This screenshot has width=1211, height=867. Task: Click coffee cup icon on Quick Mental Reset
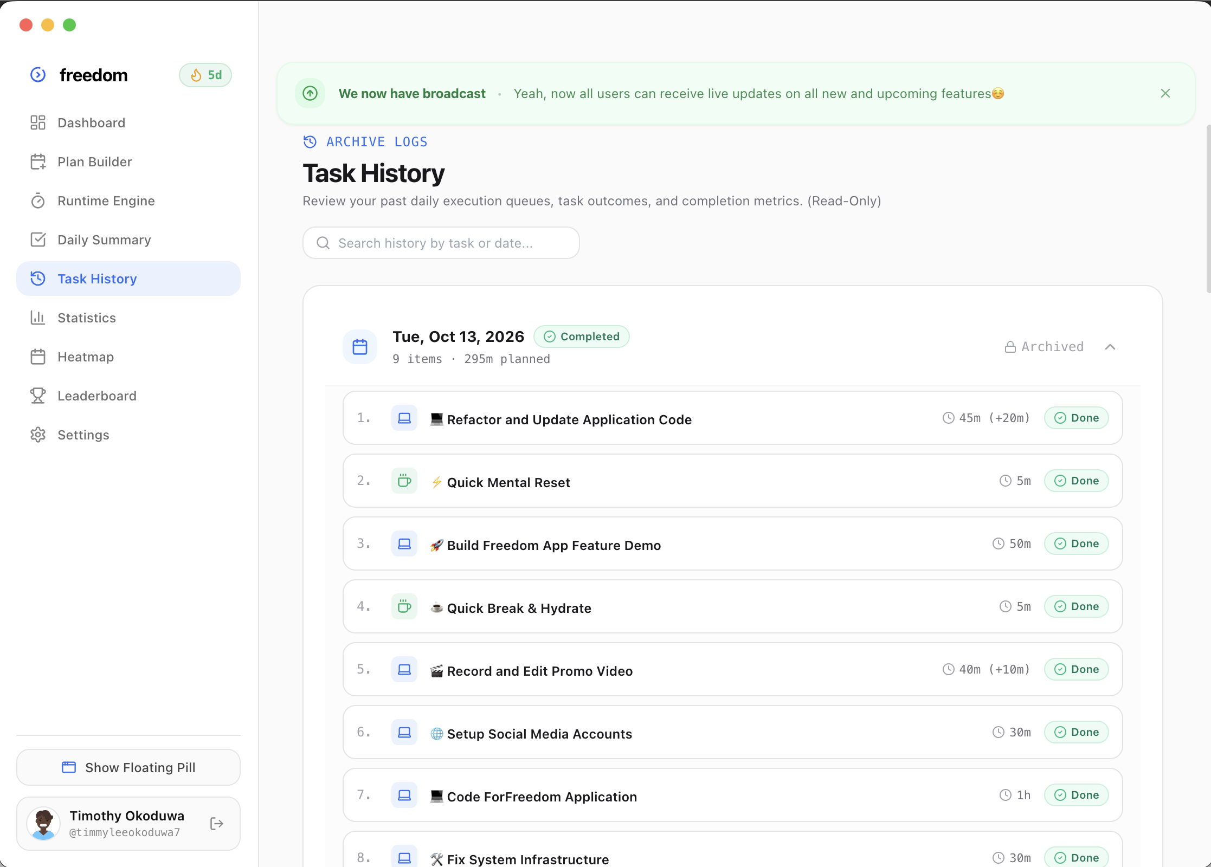click(404, 481)
